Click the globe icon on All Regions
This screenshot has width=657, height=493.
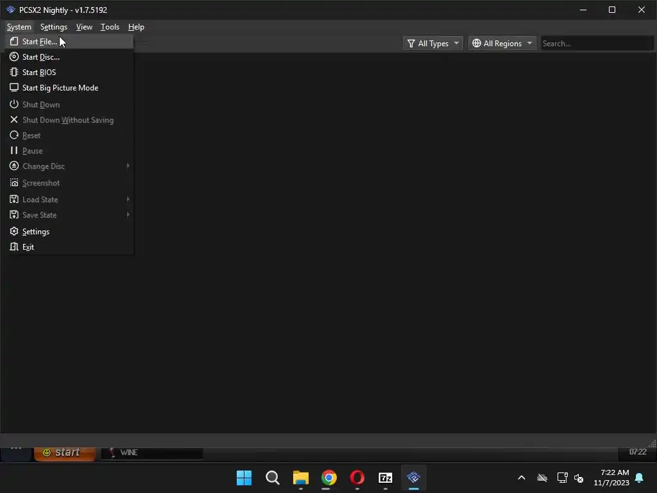tap(477, 43)
